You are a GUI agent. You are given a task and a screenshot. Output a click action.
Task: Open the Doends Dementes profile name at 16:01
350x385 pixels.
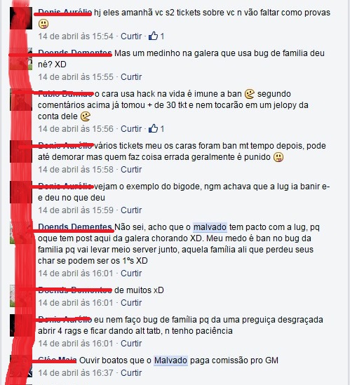[75, 227]
